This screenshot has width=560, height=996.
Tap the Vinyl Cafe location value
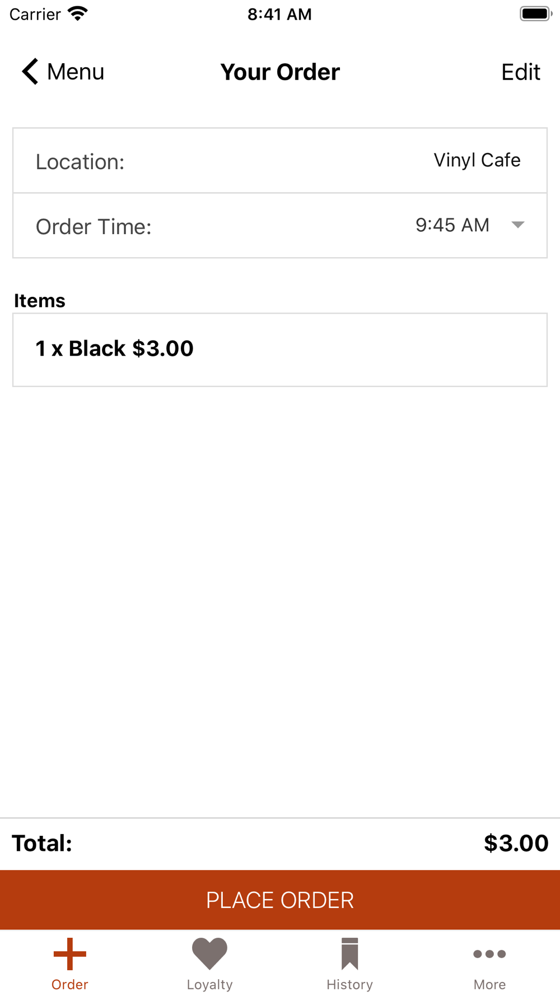point(477,160)
